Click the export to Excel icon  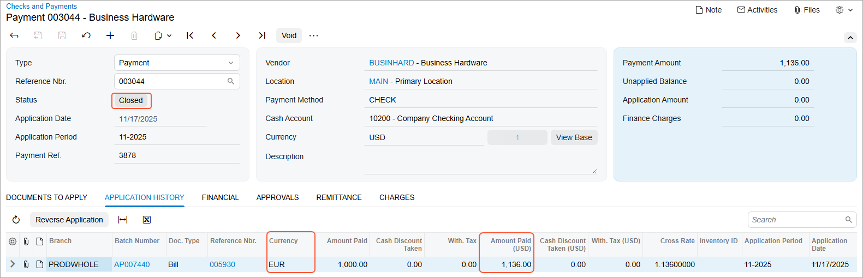[x=147, y=220]
